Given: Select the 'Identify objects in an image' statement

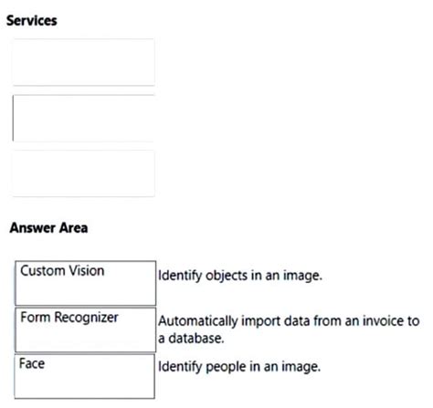Looking at the screenshot, I should tap(240, 276).
